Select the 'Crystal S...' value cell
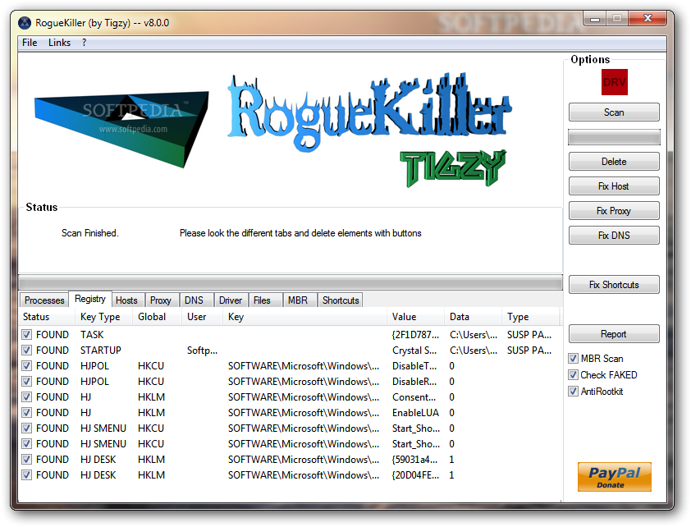Image resolution: width=691 pixels, height=527 pixels. coord(414,351)
